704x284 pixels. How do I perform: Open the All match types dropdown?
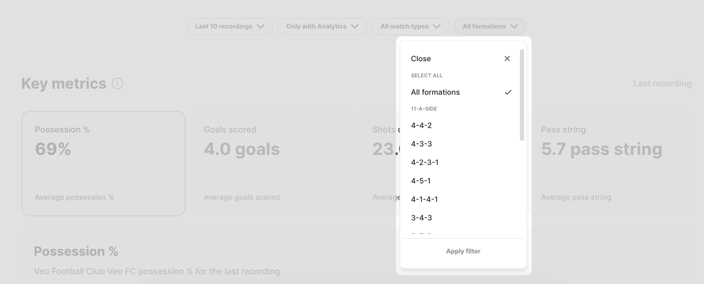tap(410, 26)
